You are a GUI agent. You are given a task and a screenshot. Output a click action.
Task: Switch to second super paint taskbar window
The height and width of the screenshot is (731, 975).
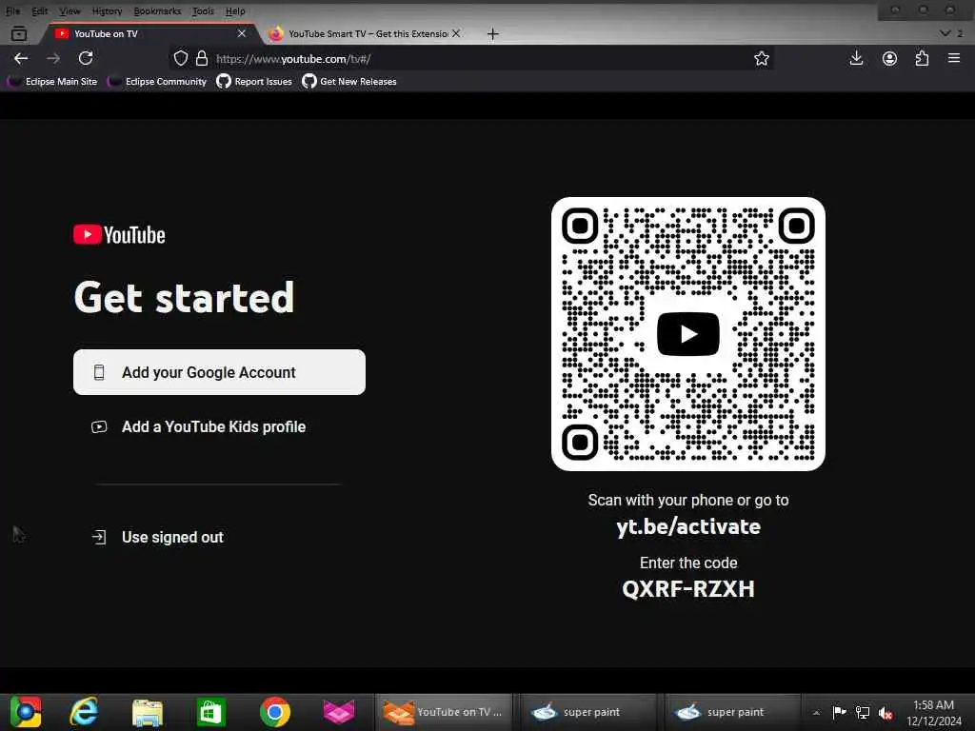point(732,712)
